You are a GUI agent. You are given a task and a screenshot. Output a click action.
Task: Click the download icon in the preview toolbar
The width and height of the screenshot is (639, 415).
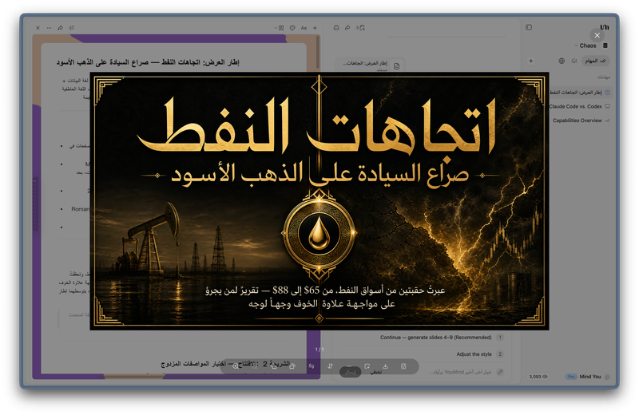click(x=385, y=366)
